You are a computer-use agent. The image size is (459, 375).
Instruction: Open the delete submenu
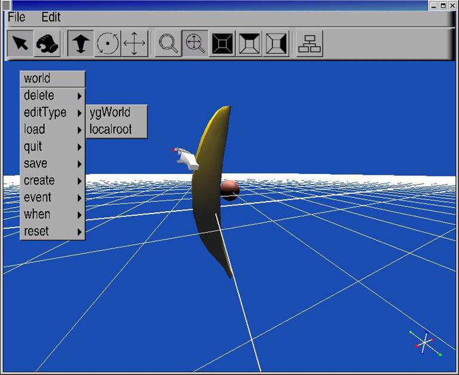pos(53,96)
